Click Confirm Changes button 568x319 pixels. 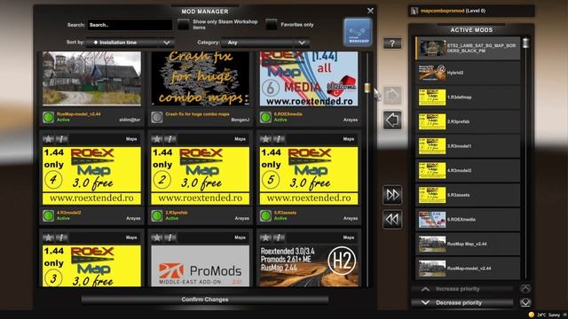pos(205,300)
